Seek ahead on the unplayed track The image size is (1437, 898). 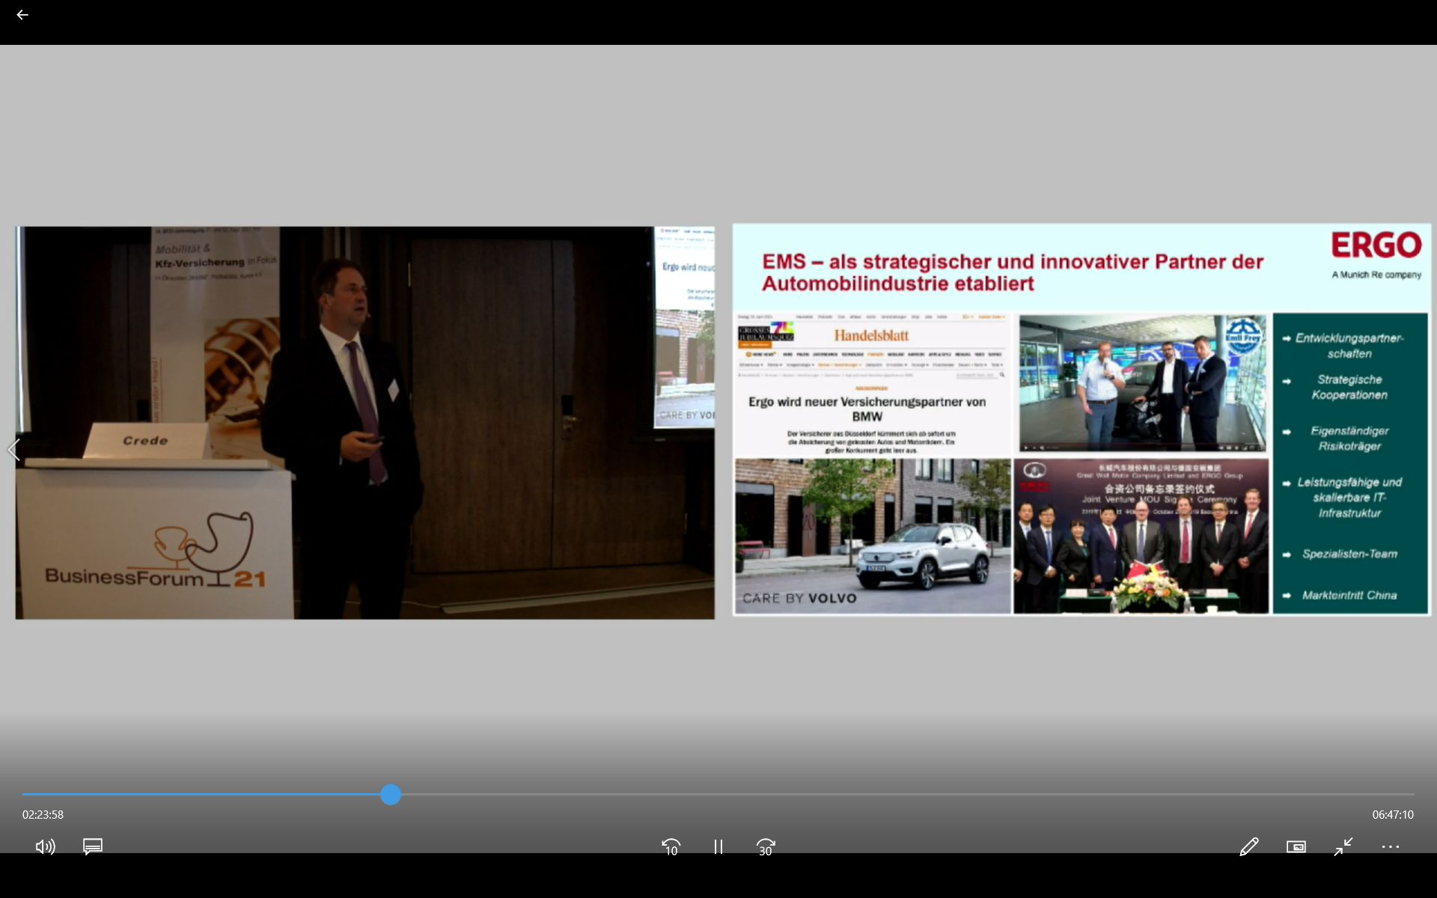(898, 795)
